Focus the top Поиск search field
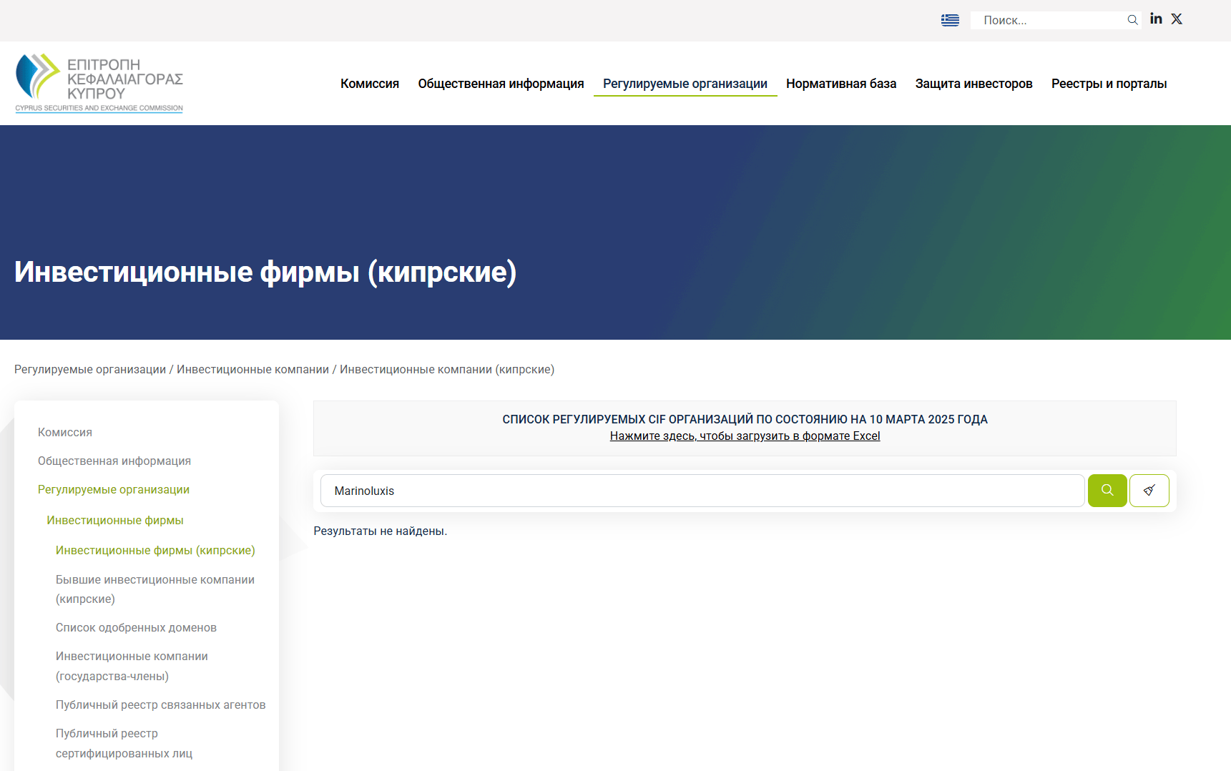1231x771 pixels. 1048,20
